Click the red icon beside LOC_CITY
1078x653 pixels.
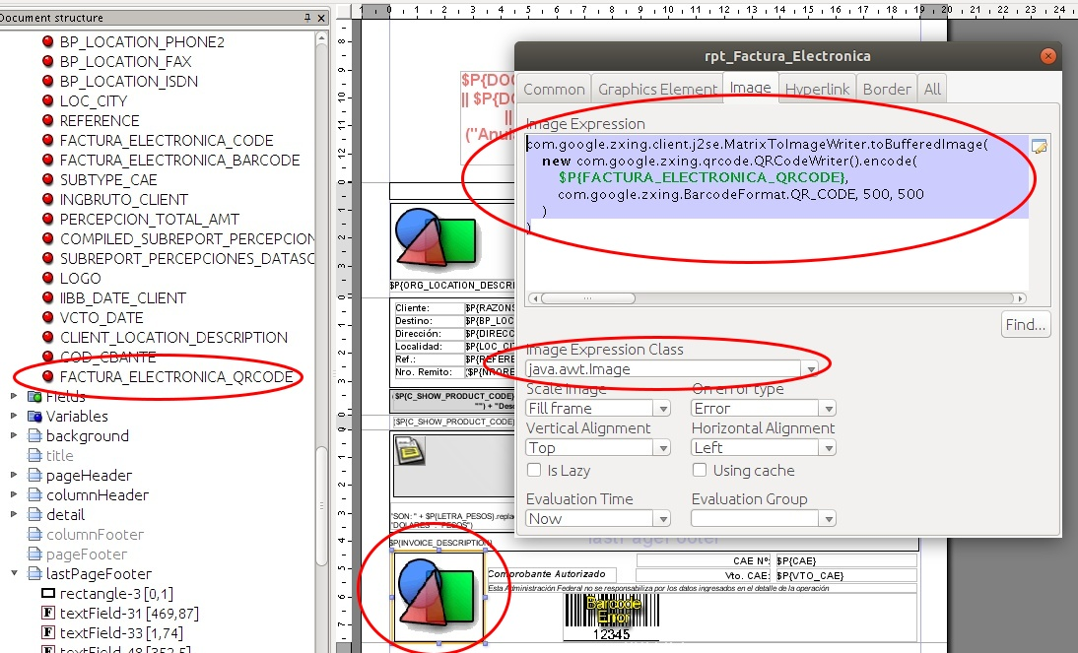click(47, 101)
